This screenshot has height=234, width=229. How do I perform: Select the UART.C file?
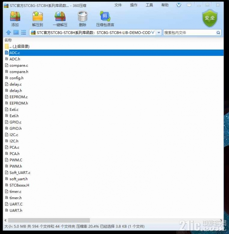(x=113, y=204)
